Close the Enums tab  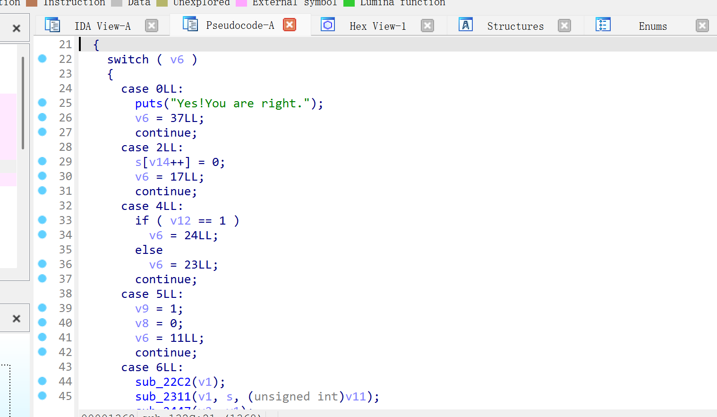(x=702, y=26)
